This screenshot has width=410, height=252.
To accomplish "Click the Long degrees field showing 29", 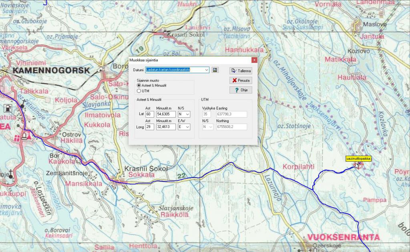I will (x=150, y=127).
